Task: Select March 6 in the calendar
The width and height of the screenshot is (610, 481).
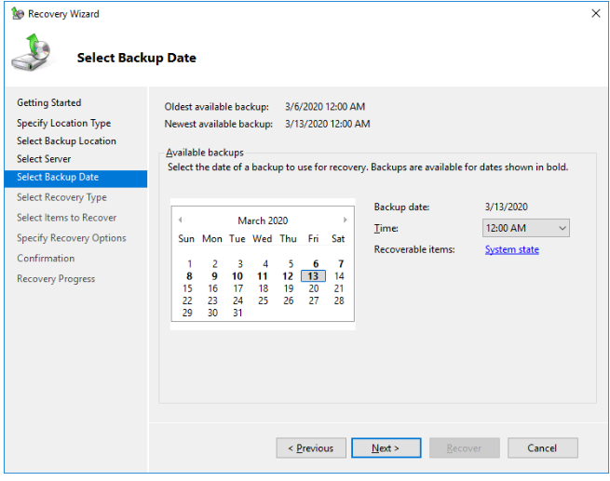Action: click(316, 264)
